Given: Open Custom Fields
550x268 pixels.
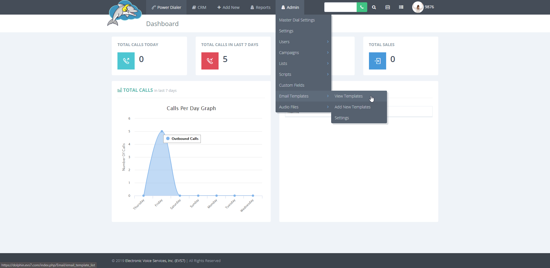Looking at the screenshot, I should (x=303, y=85).
